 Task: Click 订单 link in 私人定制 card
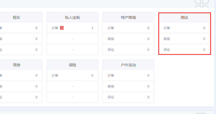pos(55,28)
